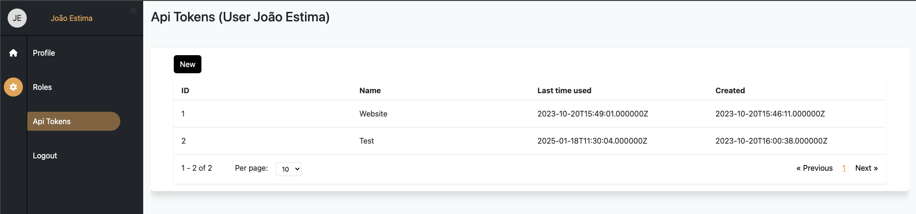The width and height of the screenshot is (916, 214).
Task: Click the ID column header
Action: [x=185, y=90]
